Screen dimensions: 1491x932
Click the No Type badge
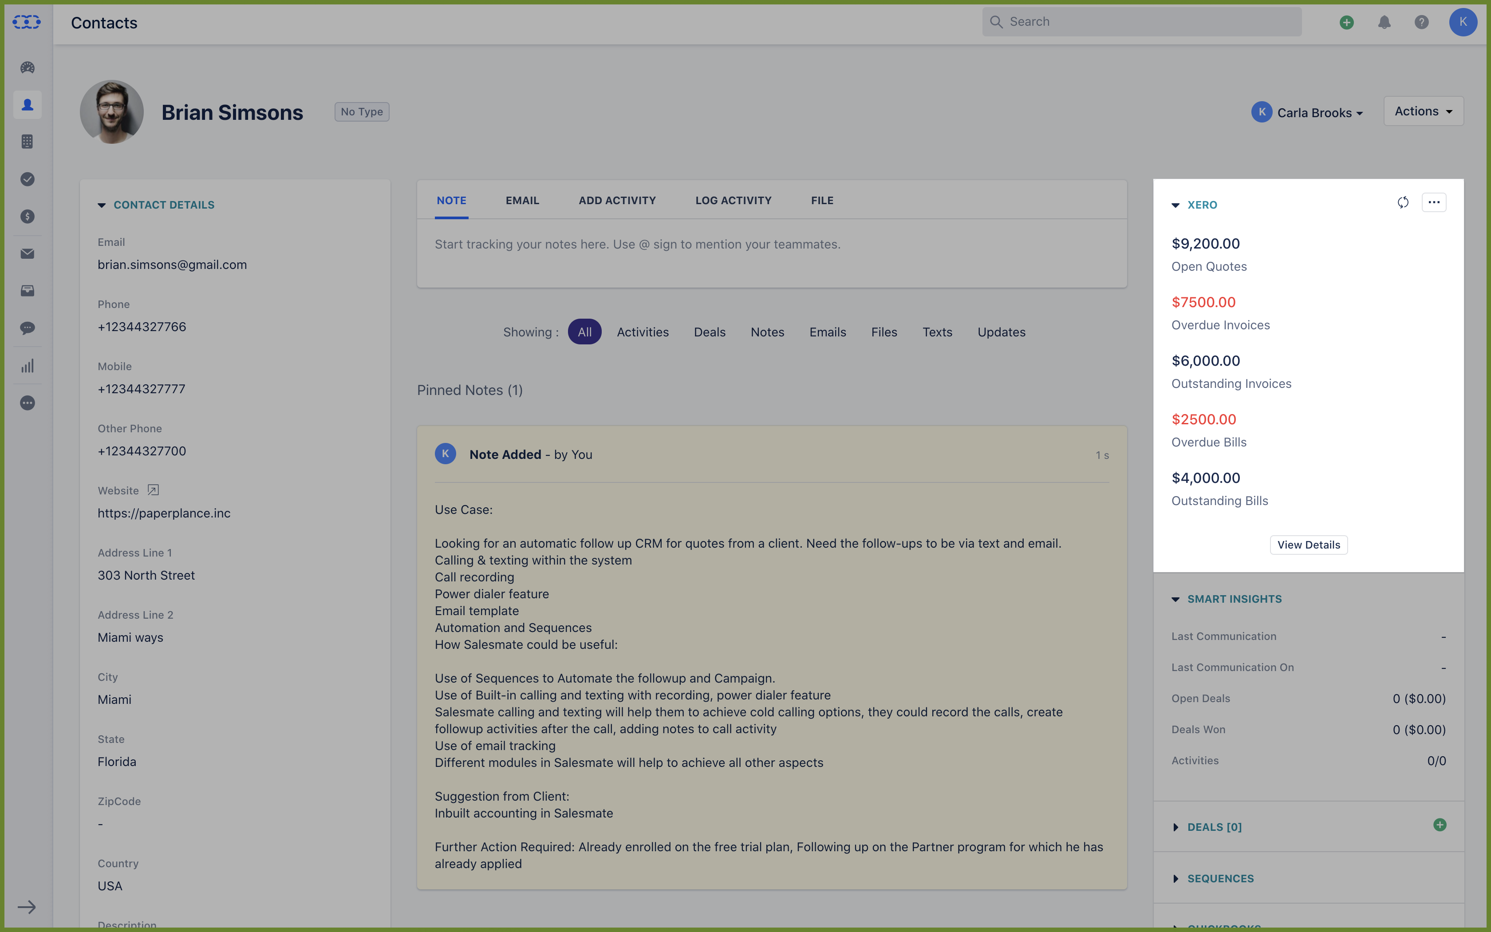362,111
